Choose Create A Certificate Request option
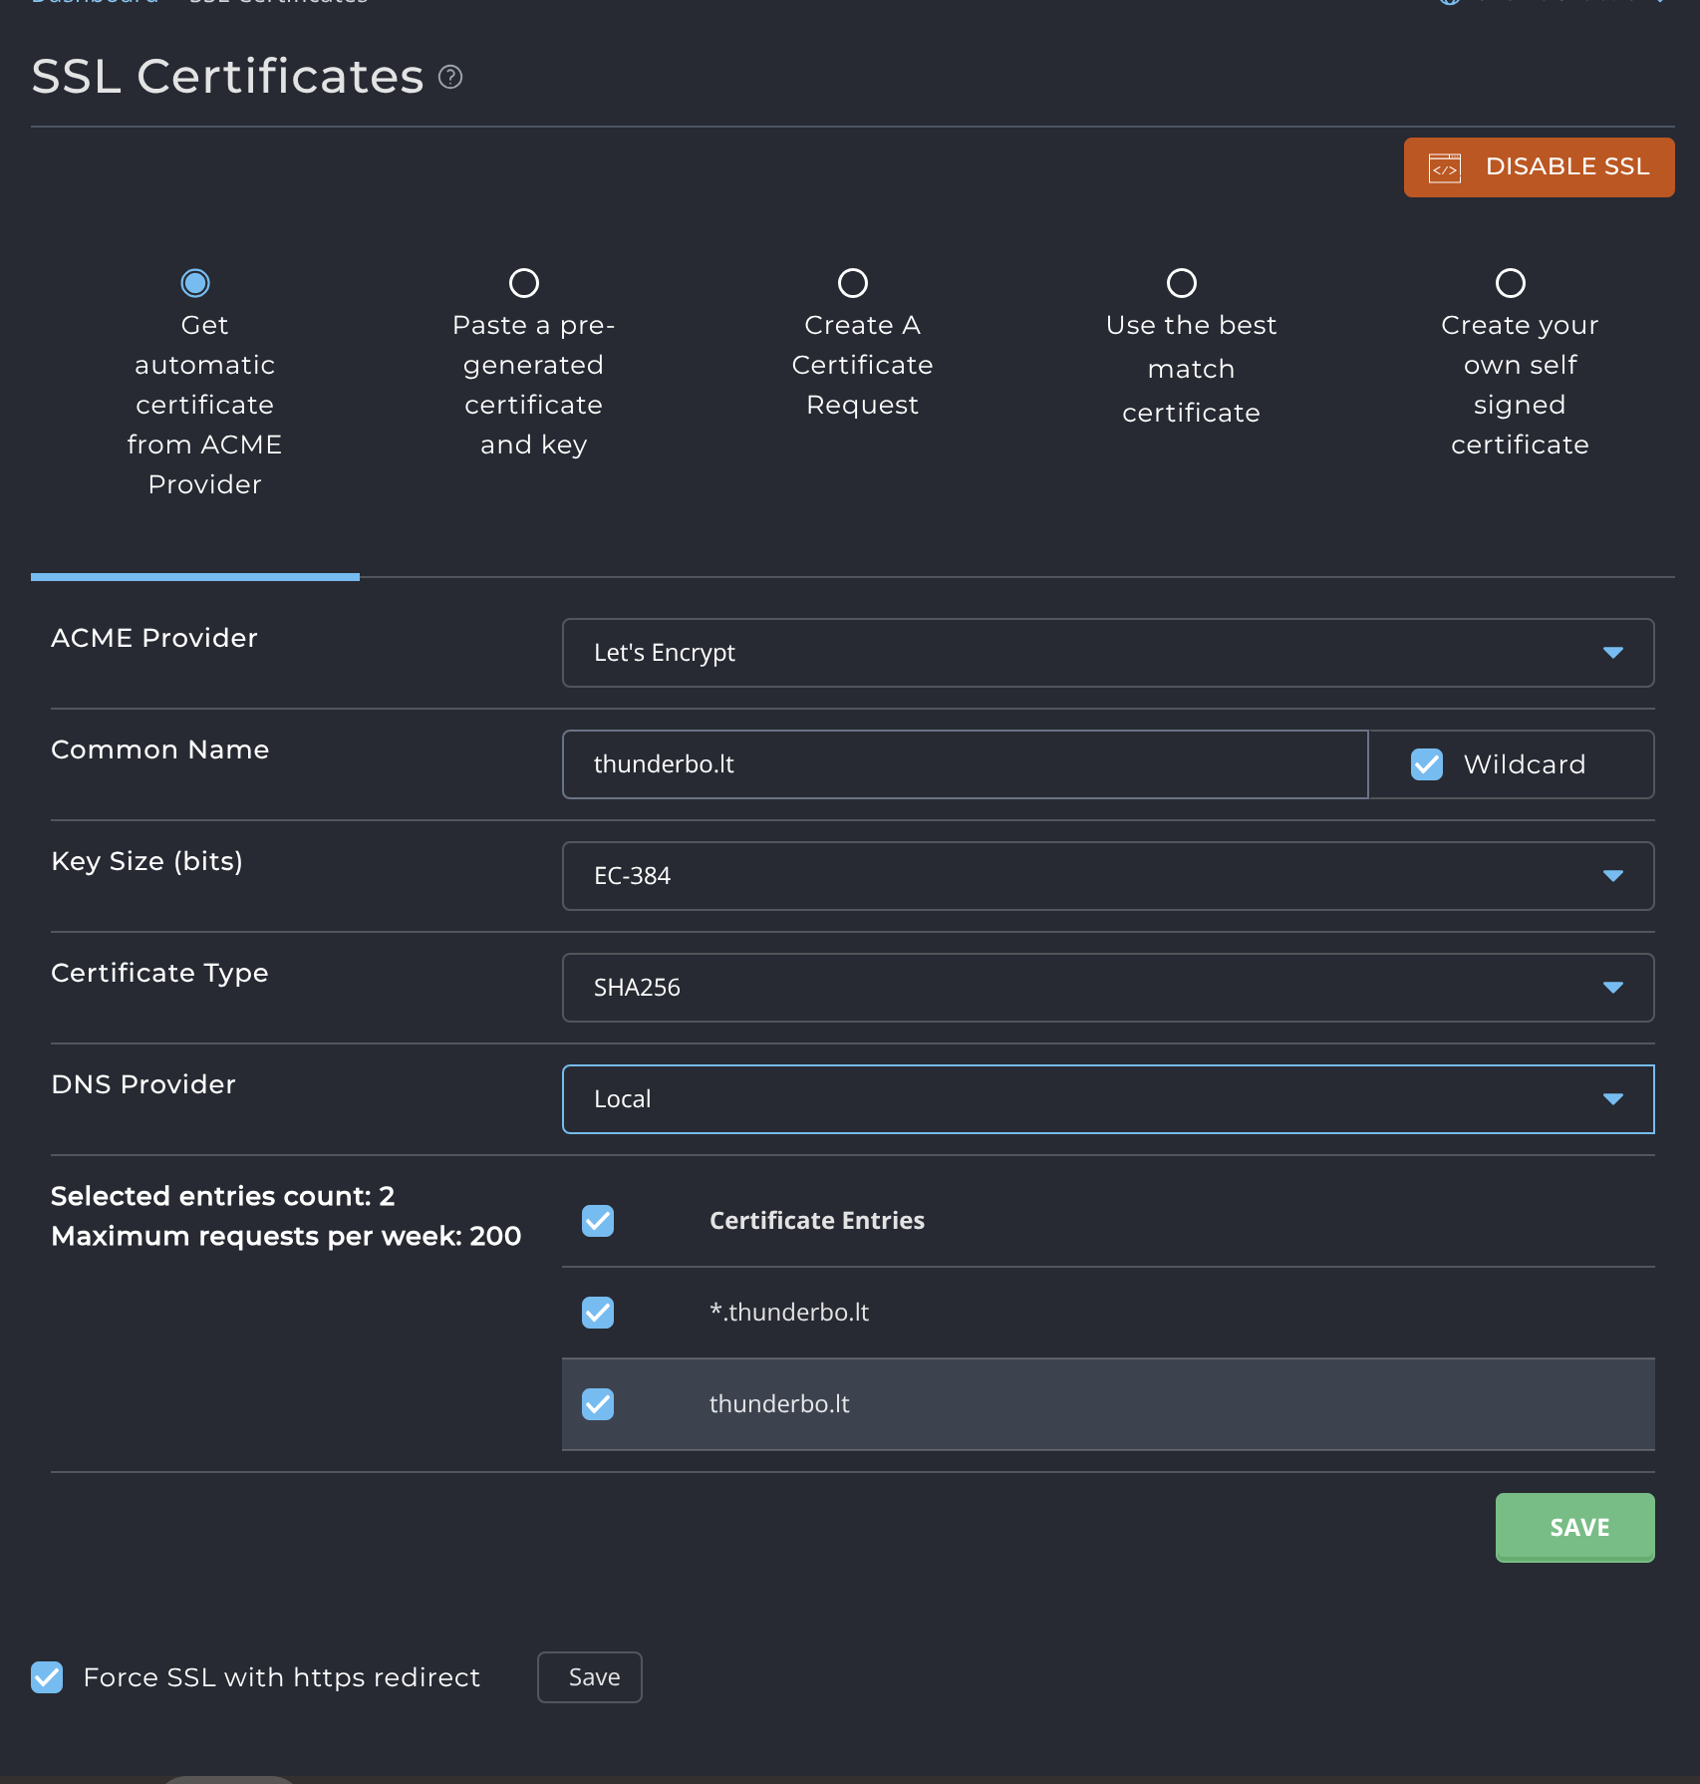1700x1784 pixels. pyautogui.click(x=853, y=283)
